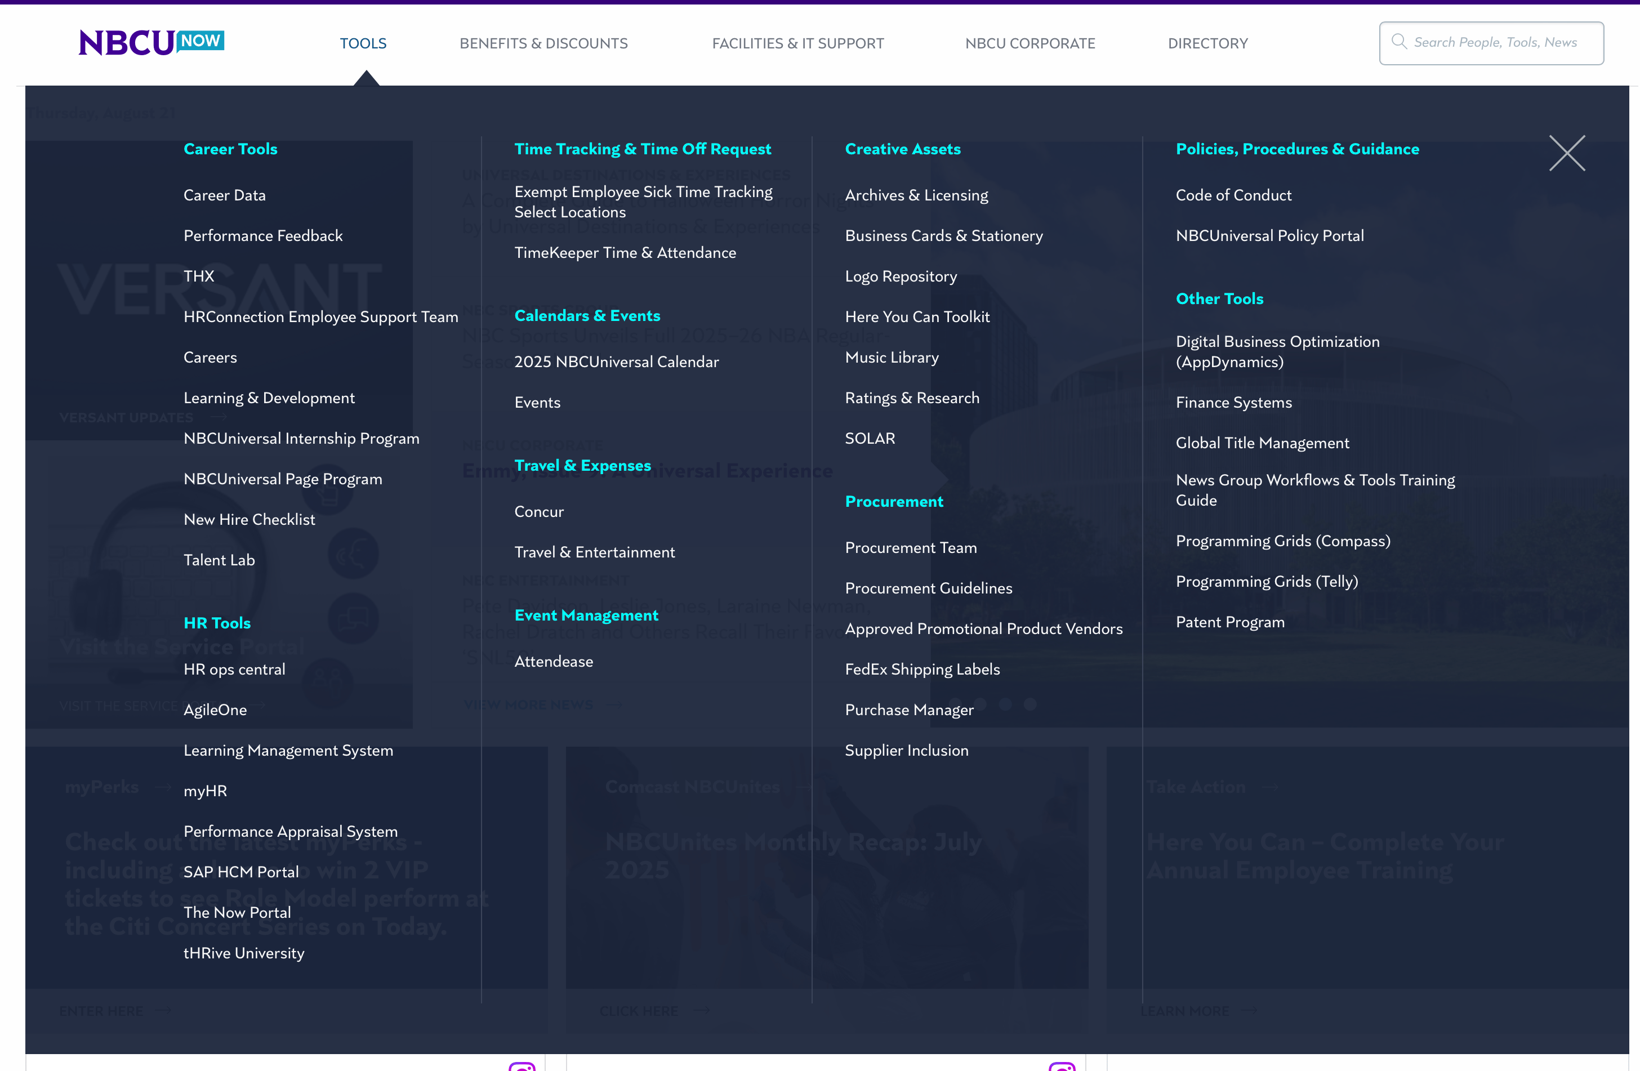
Task: Open Digital Business Optimization (AppDynamics)
Action: (x=1278, y=352)
